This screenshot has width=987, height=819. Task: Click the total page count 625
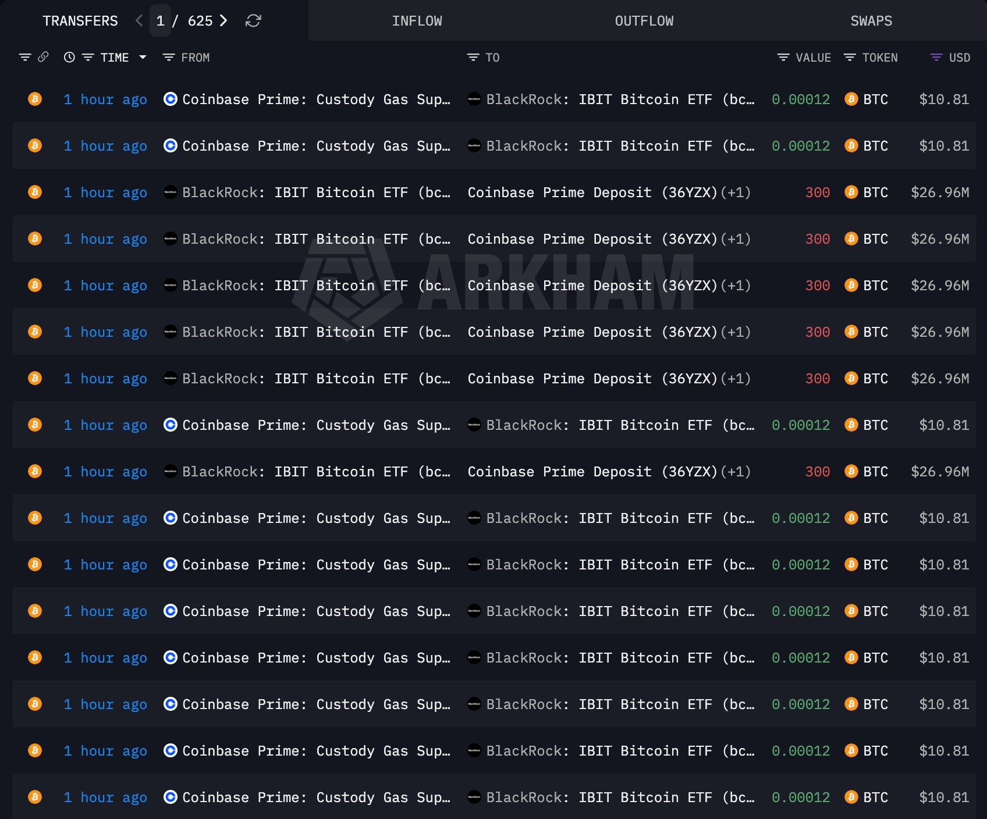[x=200, y=21]
